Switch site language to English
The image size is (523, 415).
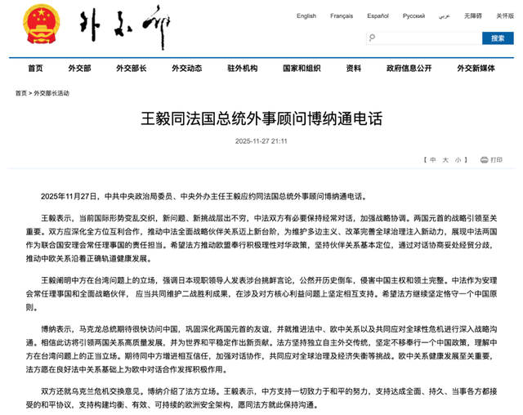point(306,16)
